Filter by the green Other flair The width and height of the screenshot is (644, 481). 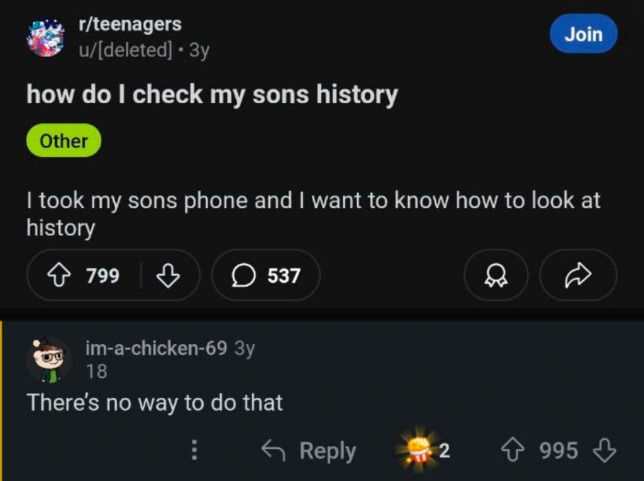(64, 140)
